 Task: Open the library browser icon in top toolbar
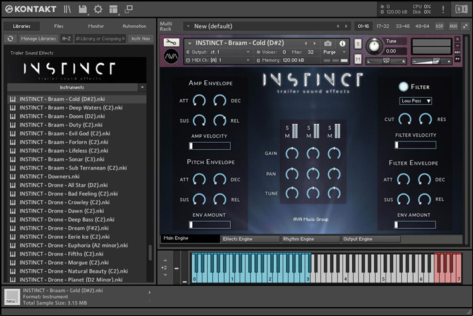[68, 9]
